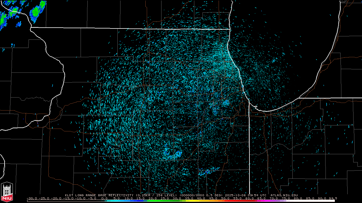Click the 20.0 label on the dBZ scale
This screenshot has width=362, height=203.
tap(153, 198)
